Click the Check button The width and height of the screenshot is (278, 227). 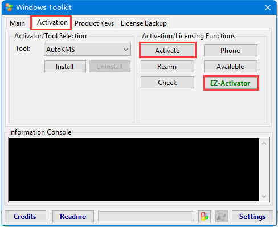[x=167, y=83]
